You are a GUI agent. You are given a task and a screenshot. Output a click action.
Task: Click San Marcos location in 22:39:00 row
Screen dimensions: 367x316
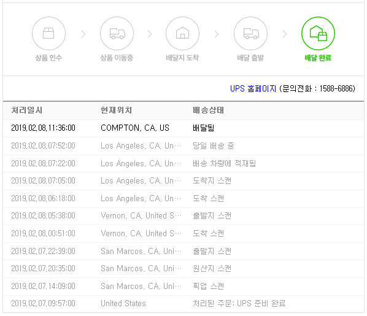pos(141,251)
